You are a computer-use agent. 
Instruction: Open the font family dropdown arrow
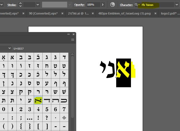177,5
